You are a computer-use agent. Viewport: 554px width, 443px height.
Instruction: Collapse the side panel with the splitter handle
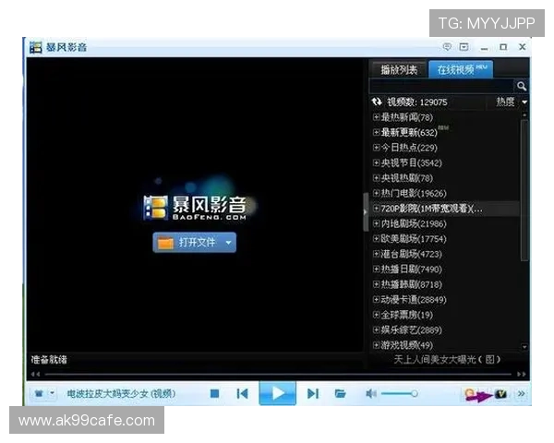pos(366,212)
